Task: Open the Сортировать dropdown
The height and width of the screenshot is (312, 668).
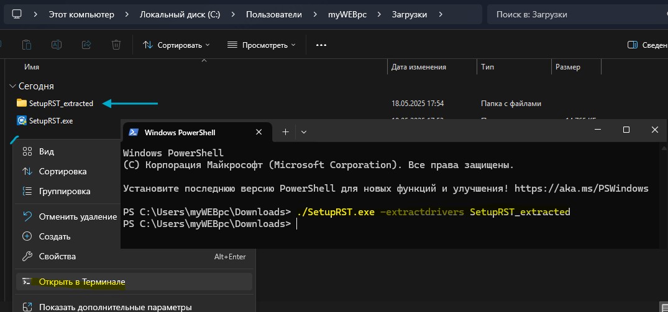Action: 176,45
